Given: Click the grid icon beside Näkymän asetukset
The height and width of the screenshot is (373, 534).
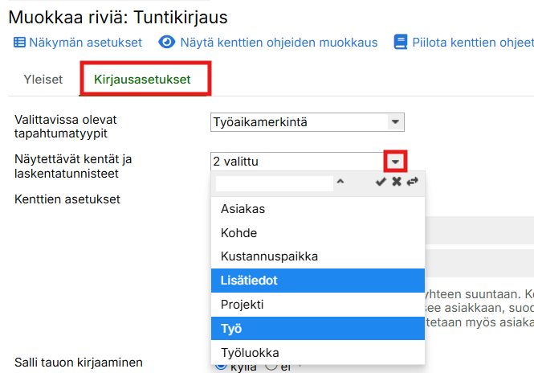Looking at the screenshot, I should pyautogui.click(x=19, y=43).
